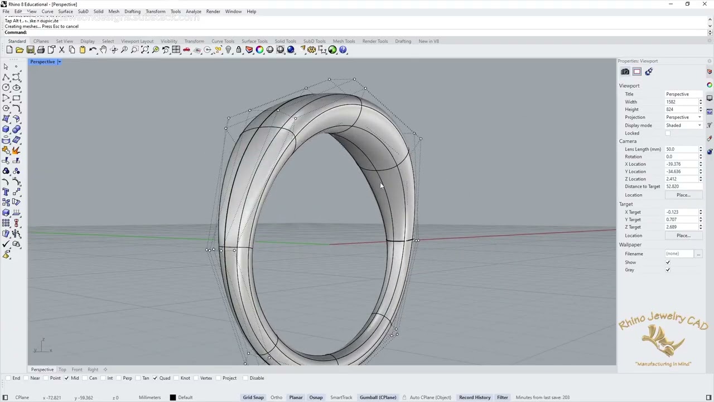
Task: Click the Rotation stepper arrows
Action: pyautogui.click(x=701, y=157)
